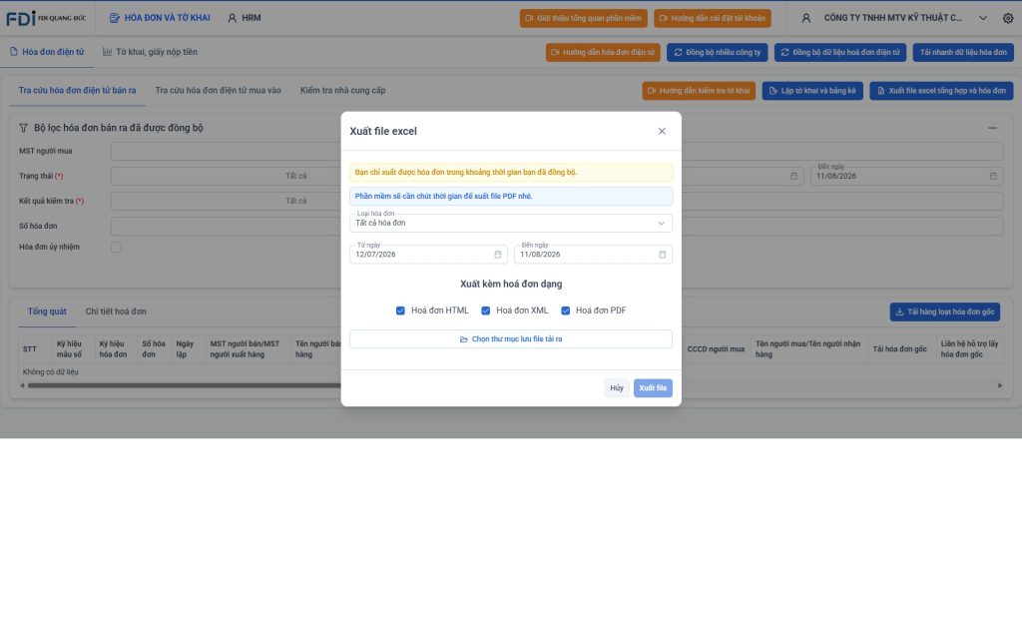Click the calendar icon in Từ ngày field

click(x=498, y=255)
